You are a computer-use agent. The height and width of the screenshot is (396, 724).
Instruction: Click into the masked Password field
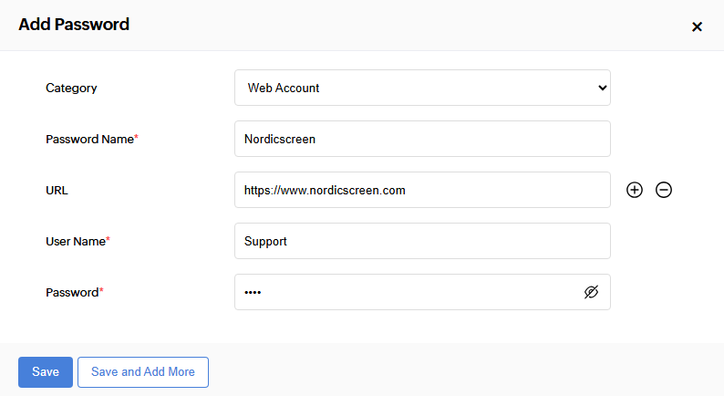coord(422,292)
